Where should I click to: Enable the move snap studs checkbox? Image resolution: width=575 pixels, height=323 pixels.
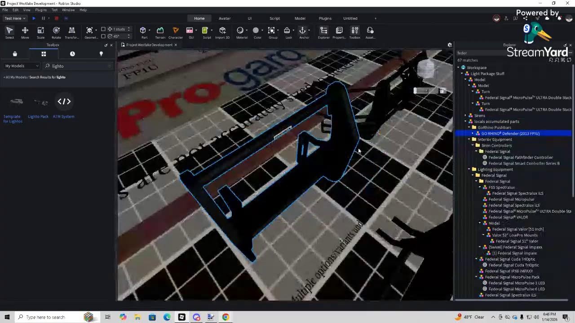[x=103, y=29]
